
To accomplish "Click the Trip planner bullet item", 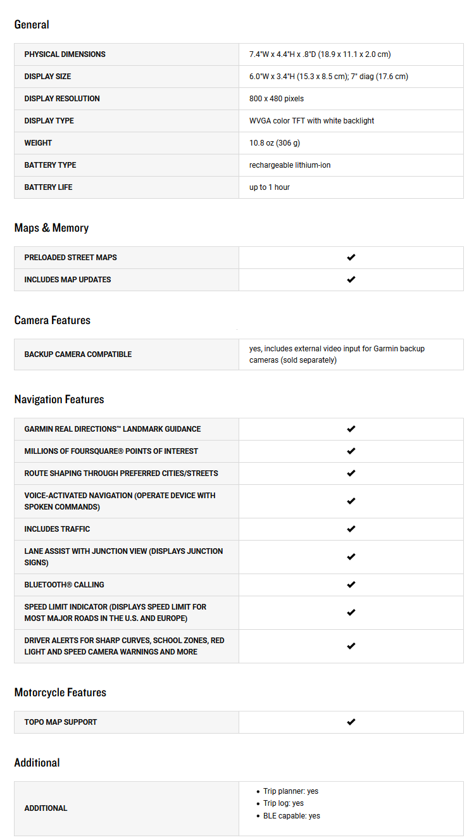I will (290, 791).
